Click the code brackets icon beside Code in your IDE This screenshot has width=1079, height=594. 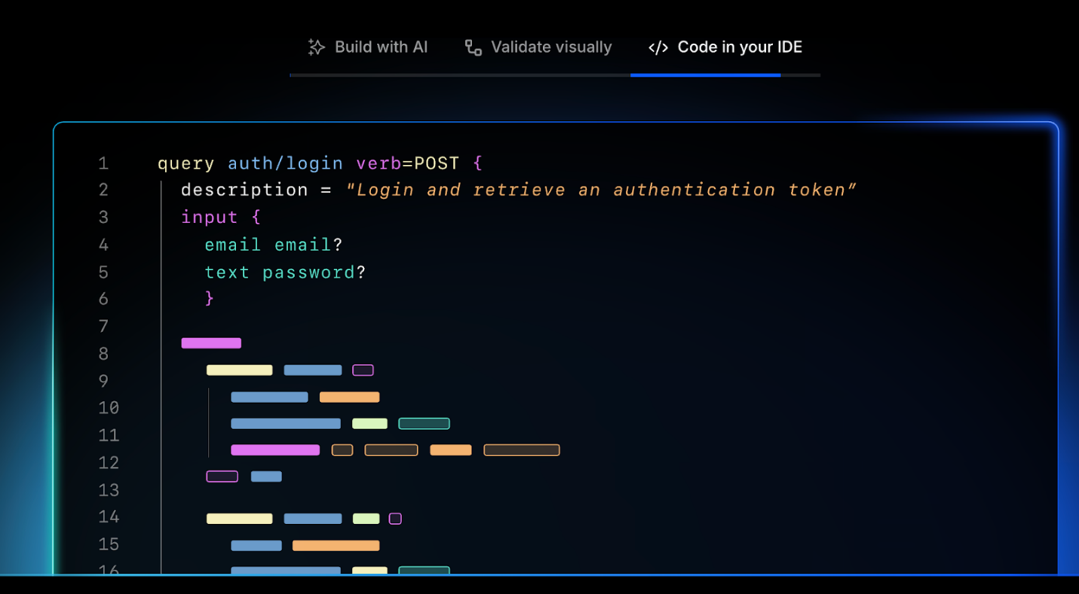click(x=658, y=47)
